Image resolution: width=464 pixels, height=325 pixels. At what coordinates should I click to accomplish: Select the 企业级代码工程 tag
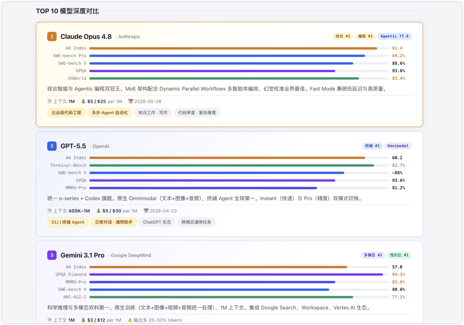tap(66, 112)
